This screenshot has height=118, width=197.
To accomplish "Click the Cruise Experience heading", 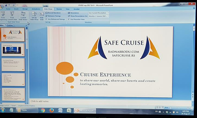I will tap(105, 75).
